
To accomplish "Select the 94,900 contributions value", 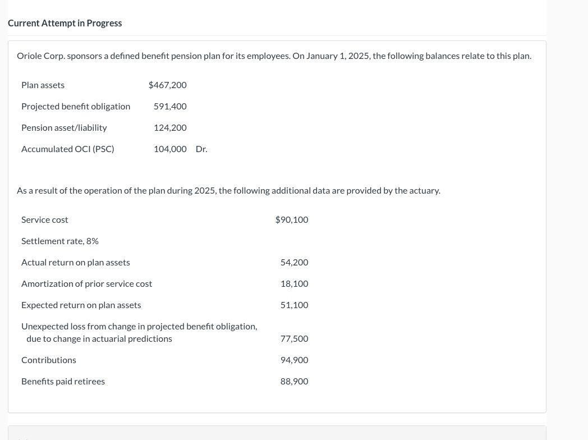I will (x=294, y=360).
